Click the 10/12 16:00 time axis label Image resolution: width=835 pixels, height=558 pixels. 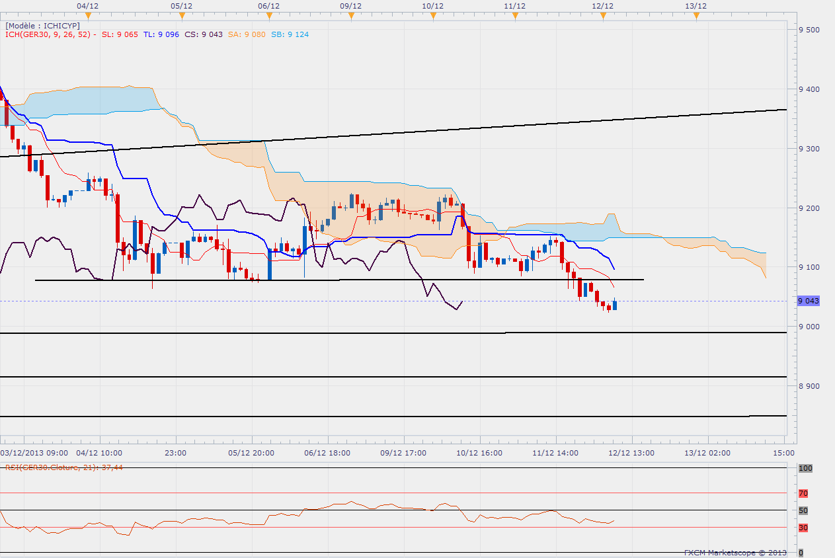coord(479,453)
